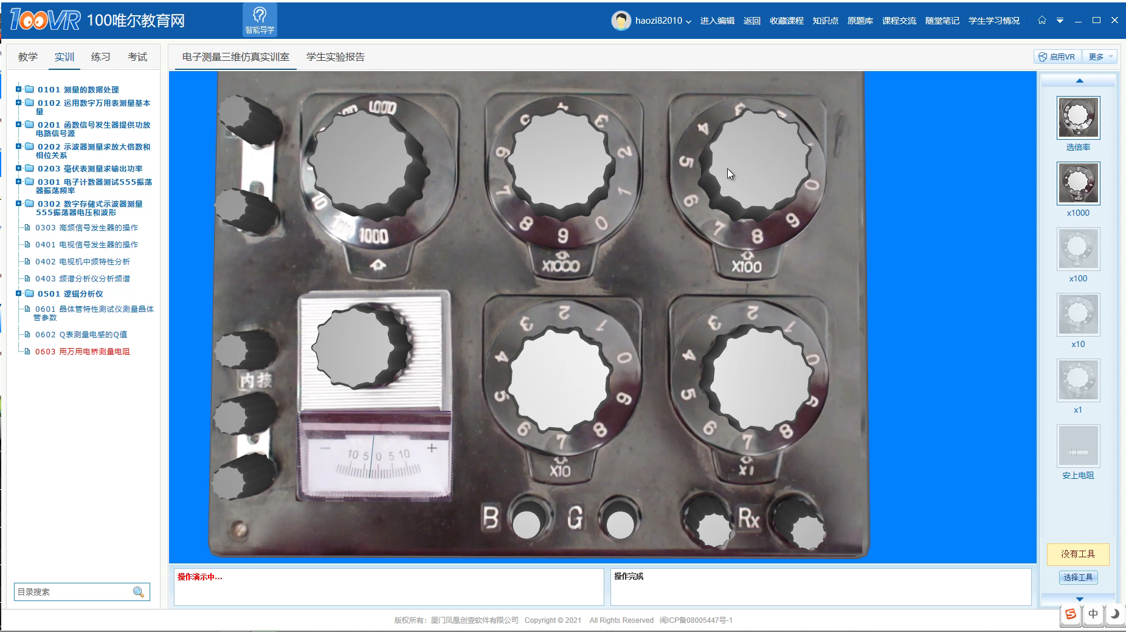The height and width of the screenshot is (632, 1126).
Task: Expand the 0501 逻辑分析仪 tree node
Action: coord(19,294)
